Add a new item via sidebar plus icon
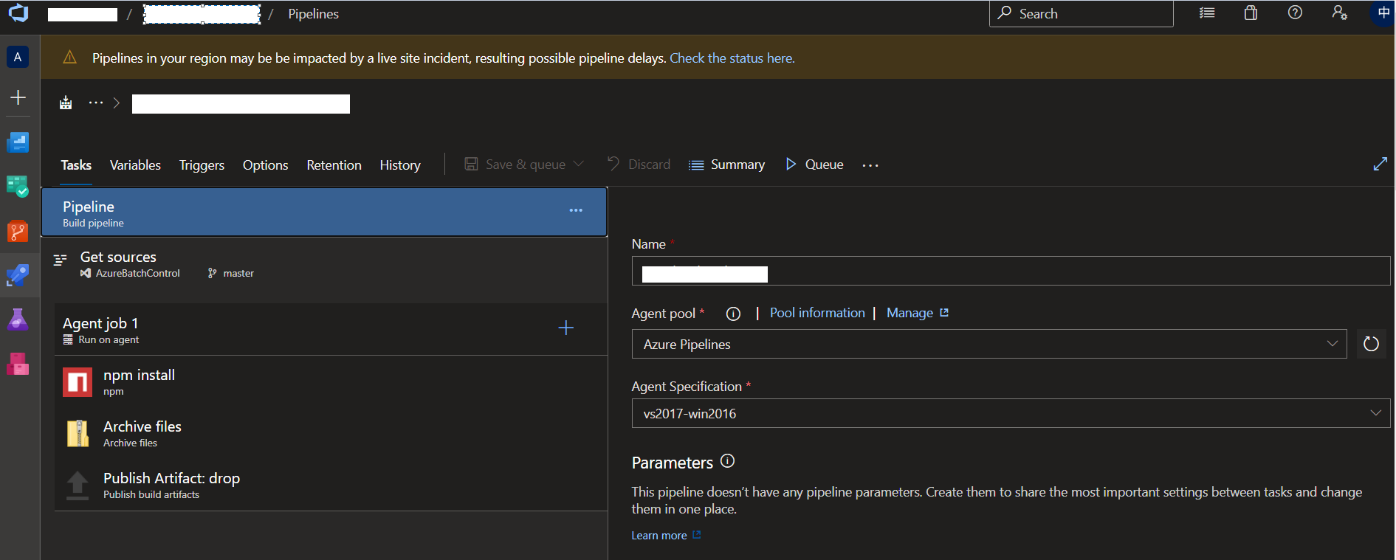This screenshot has height=560, width=1396. click(x=18, y=97)
